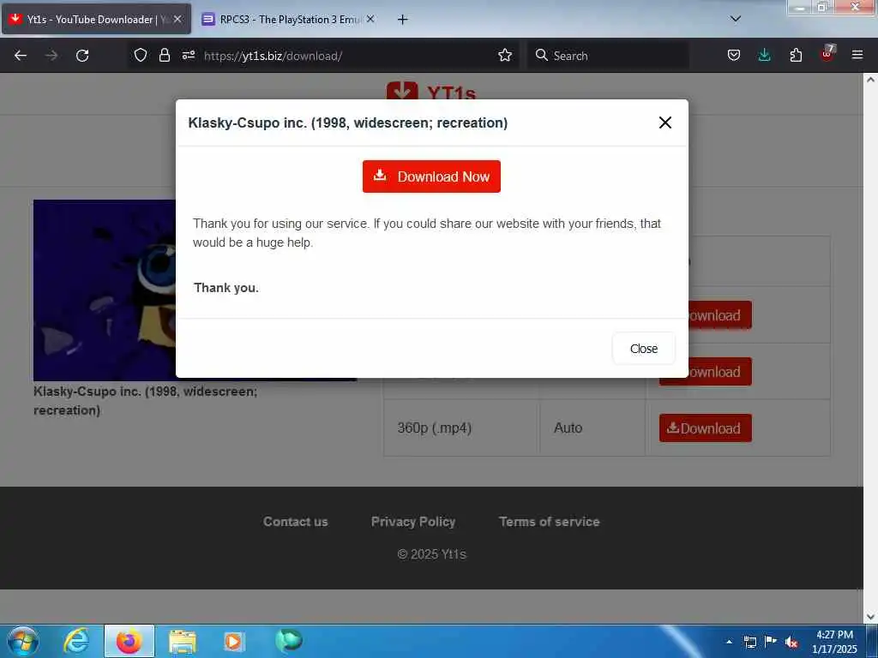878x658 pixels.
Task: Close the dialog with the X icon
Action: [x=665, y=123]
